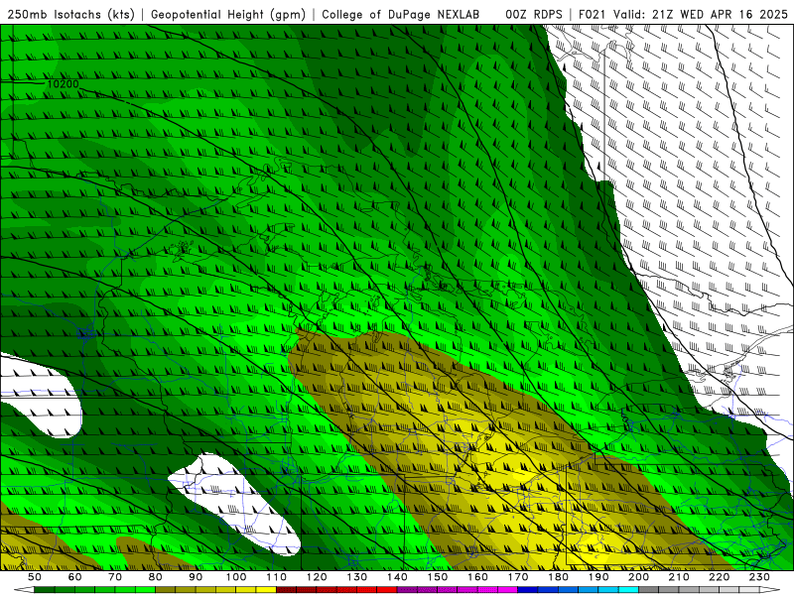Select the bright yellow swatch just below 110
Screen dimensions: 794x595
(x=266, y=589)
